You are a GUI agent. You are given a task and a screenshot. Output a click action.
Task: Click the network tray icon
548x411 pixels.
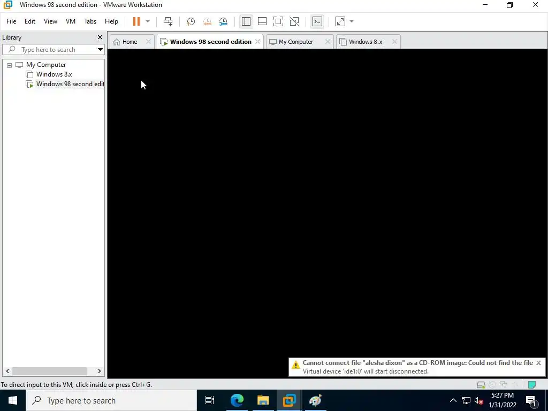click(x=466, y=400)
